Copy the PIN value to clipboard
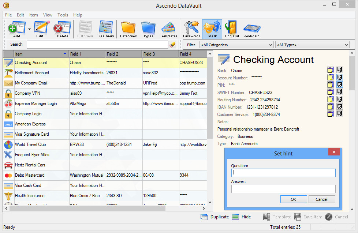 click(331, 84)
